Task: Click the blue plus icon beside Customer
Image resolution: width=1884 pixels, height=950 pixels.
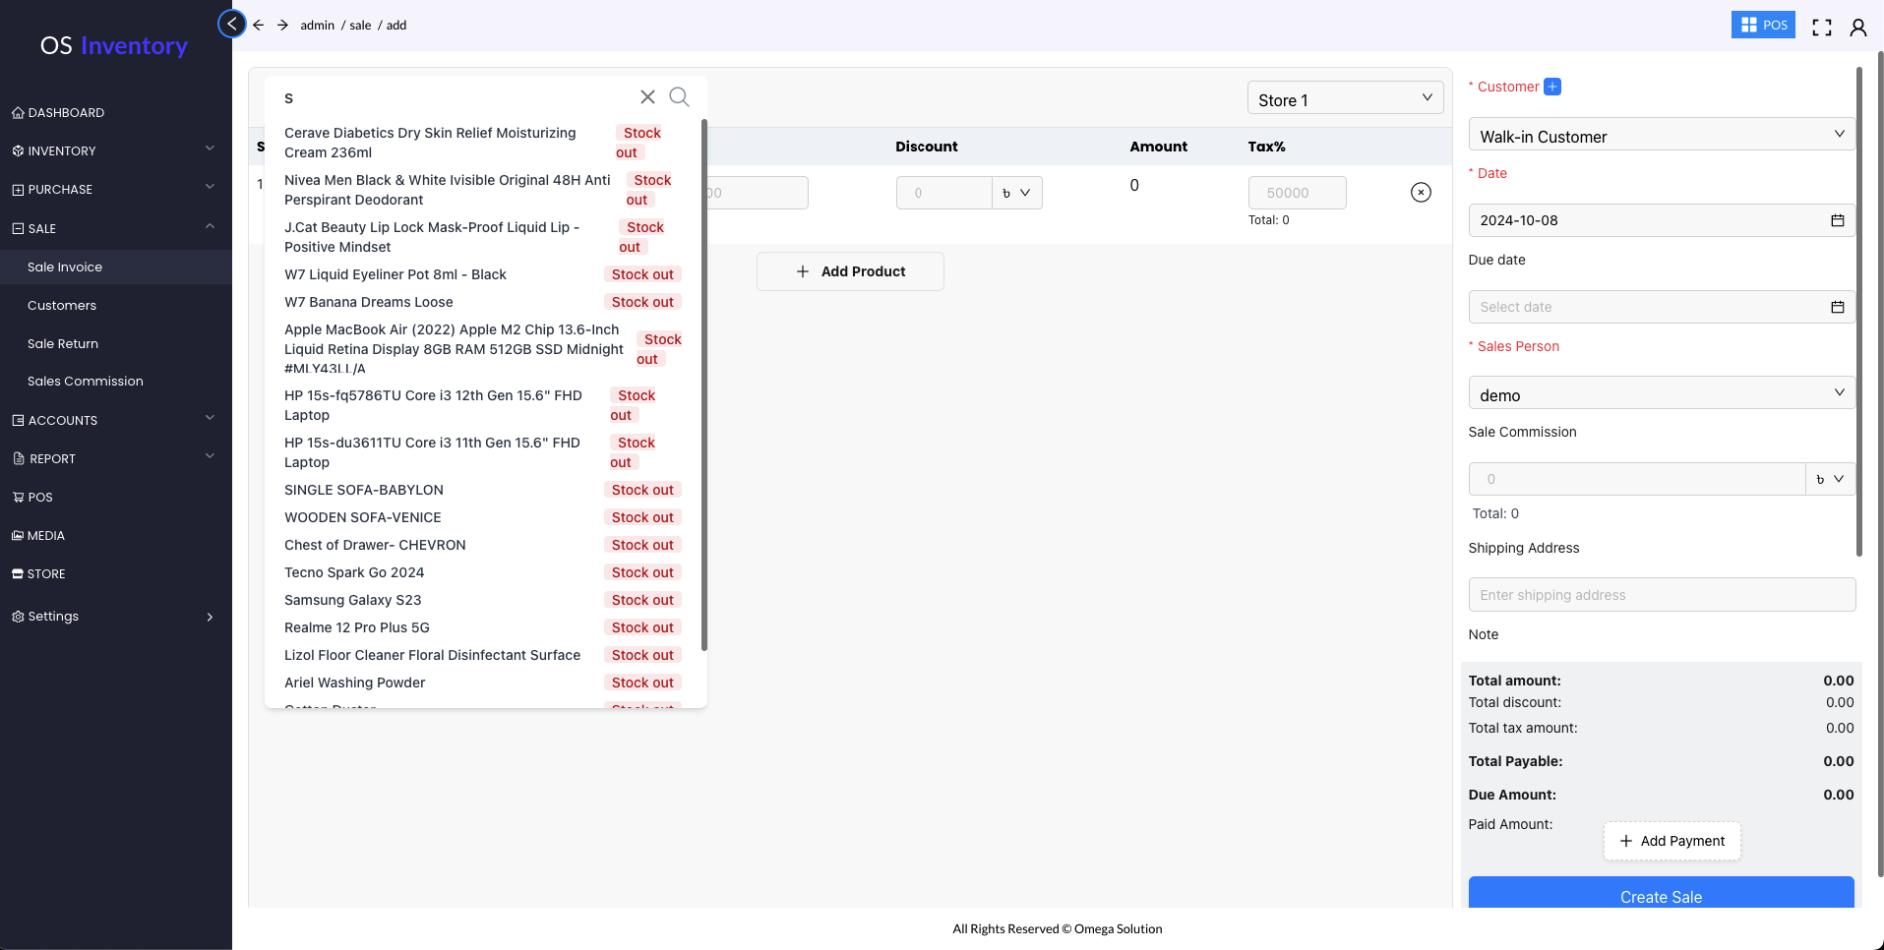Action: (1552, 87)
